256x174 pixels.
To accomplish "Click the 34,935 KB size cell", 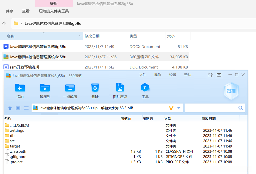I will coord(179,57).
